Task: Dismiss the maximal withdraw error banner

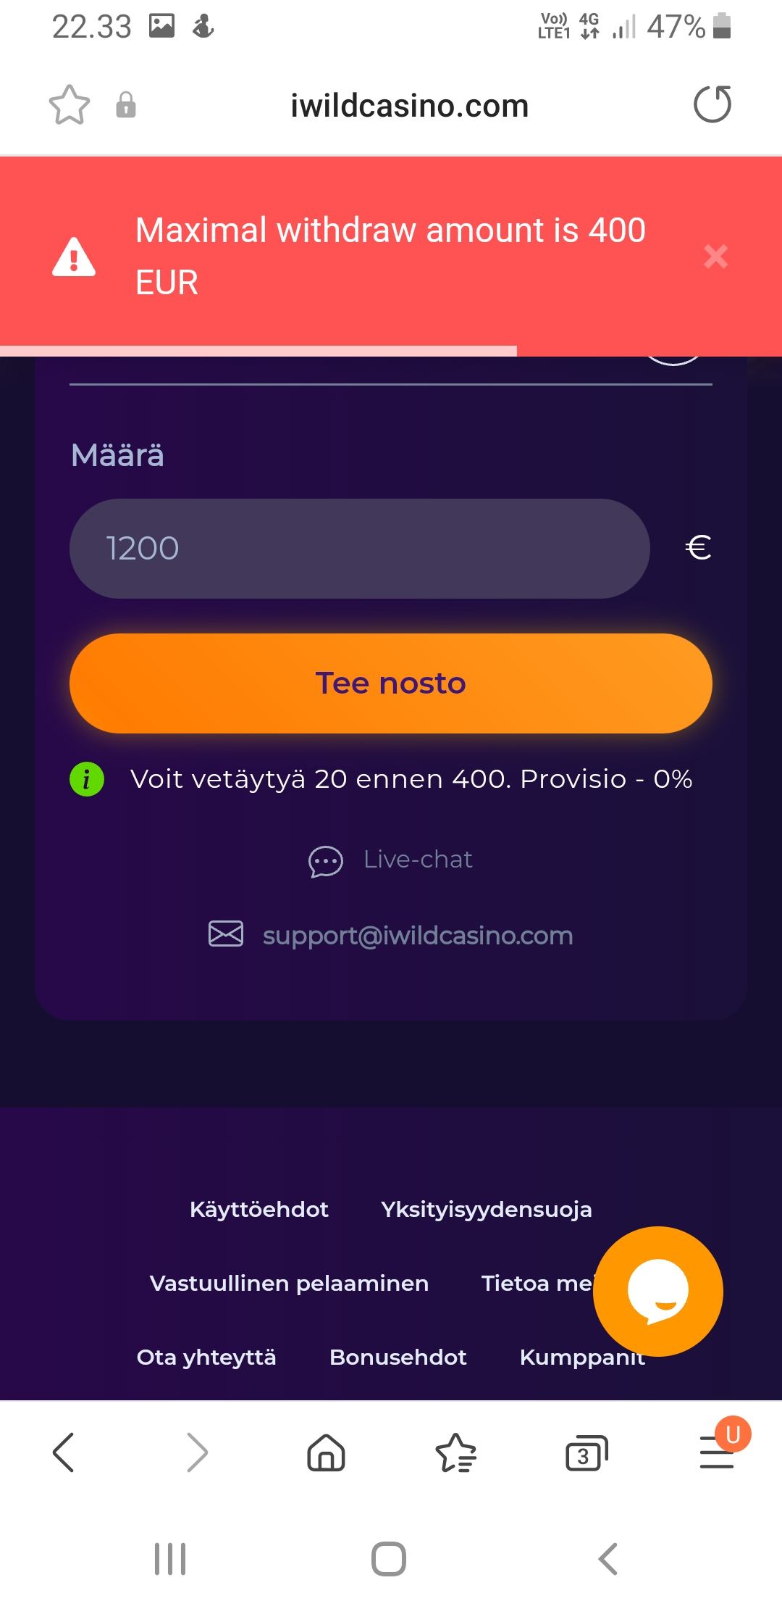Action: pos(715,256)
